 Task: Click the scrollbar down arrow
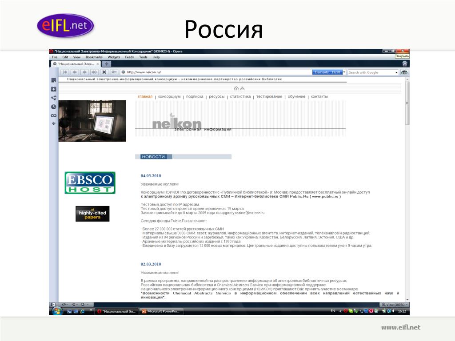407,300
